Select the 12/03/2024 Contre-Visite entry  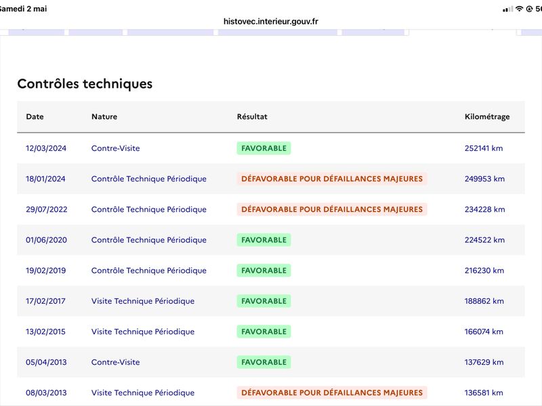[x=115, y=148]
